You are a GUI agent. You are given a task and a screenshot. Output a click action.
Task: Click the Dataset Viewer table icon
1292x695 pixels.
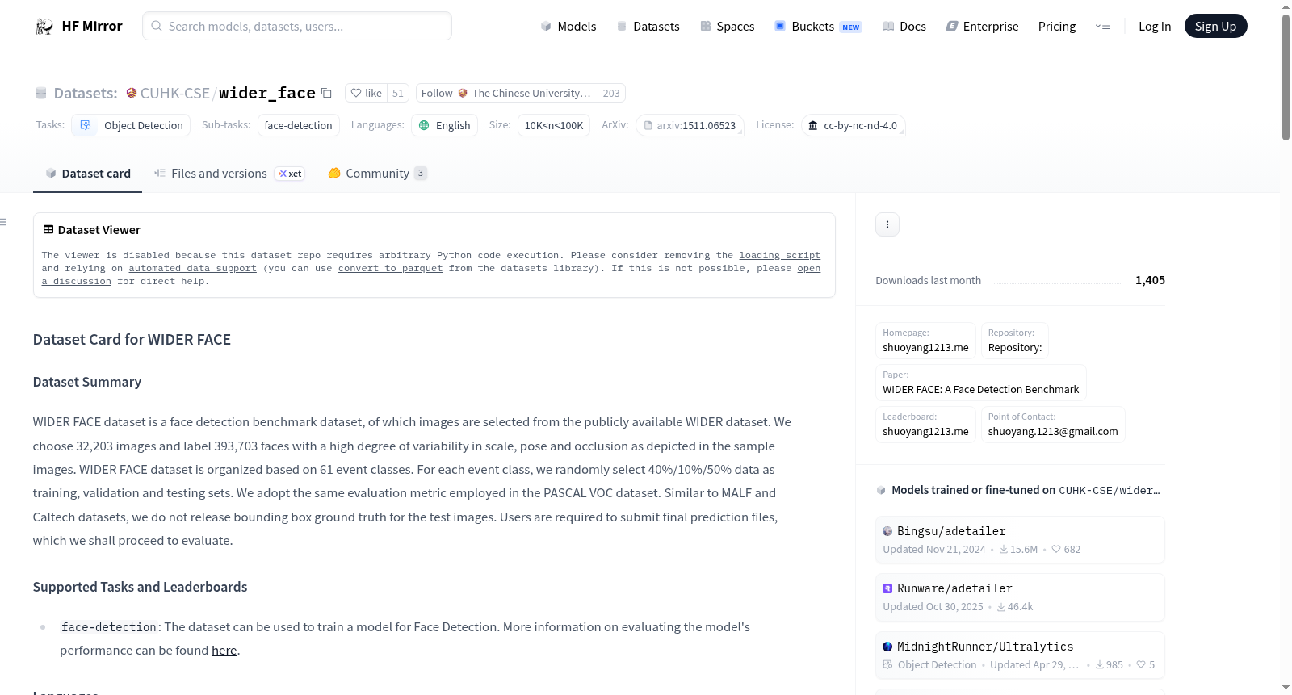[x=48, y=230]
